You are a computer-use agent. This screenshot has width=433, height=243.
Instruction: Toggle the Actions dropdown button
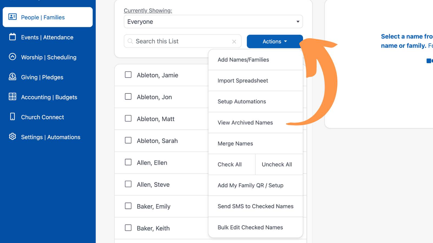(x=275, y=41)
